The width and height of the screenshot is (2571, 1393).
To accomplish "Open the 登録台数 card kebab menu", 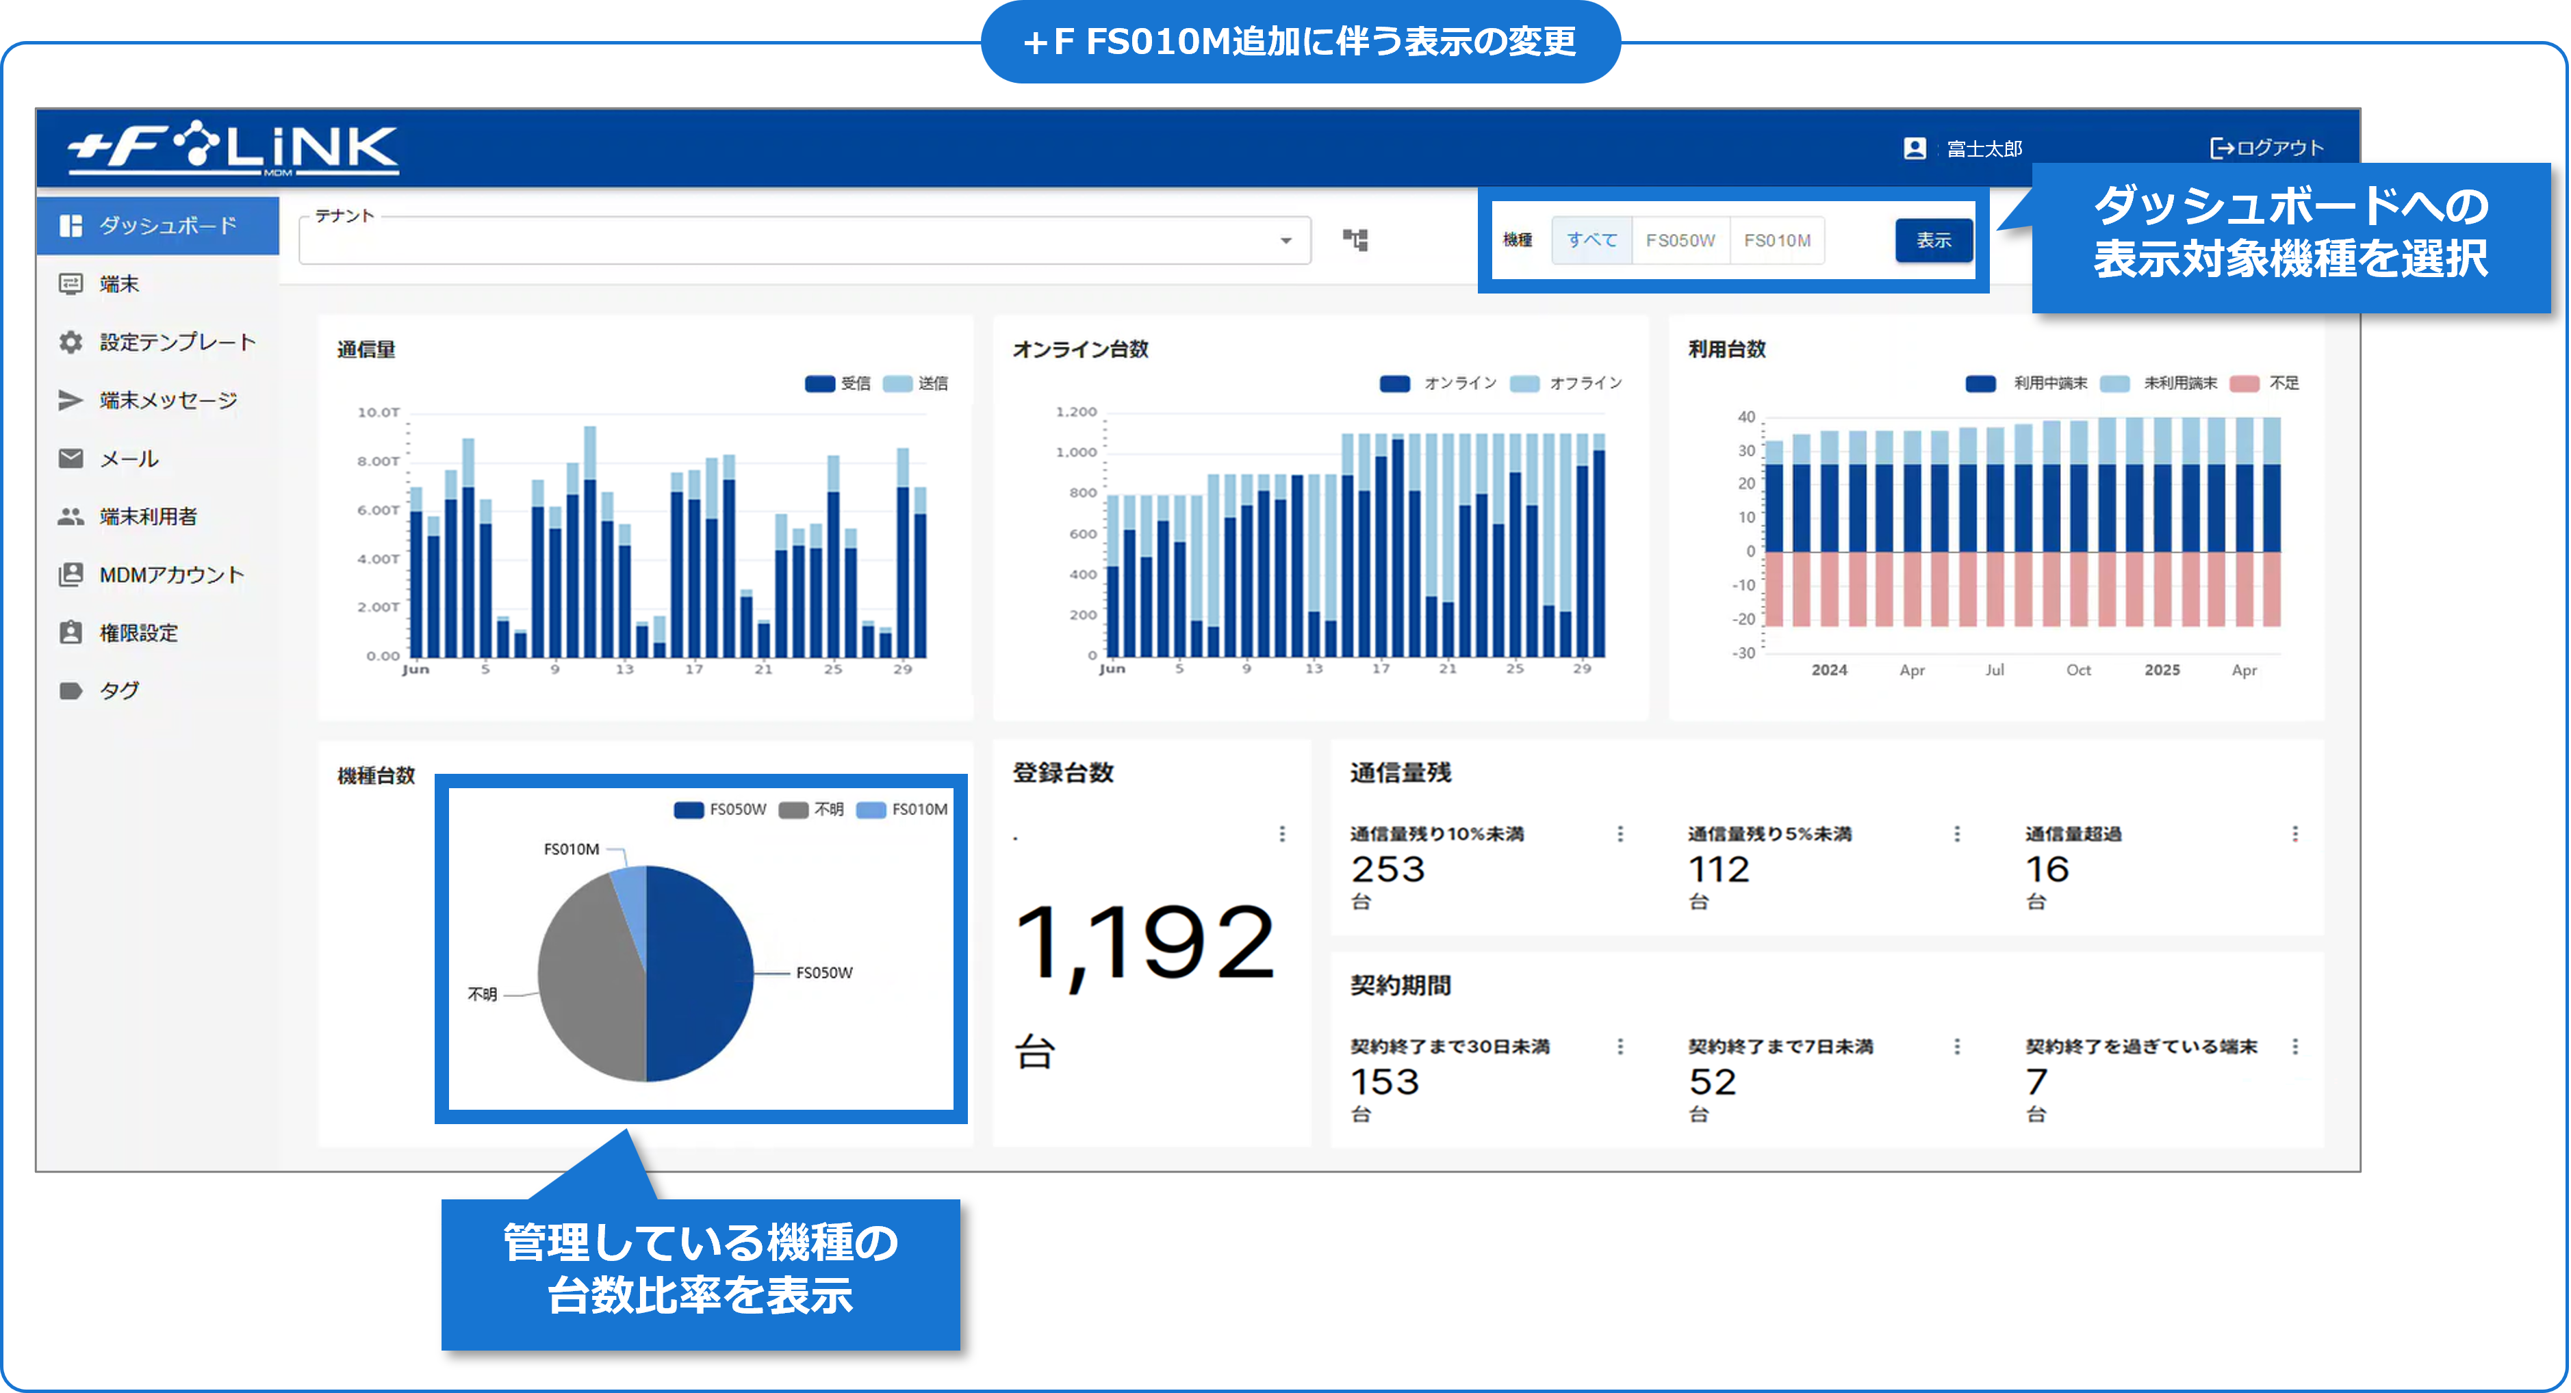I will [x=1283, y=833].
